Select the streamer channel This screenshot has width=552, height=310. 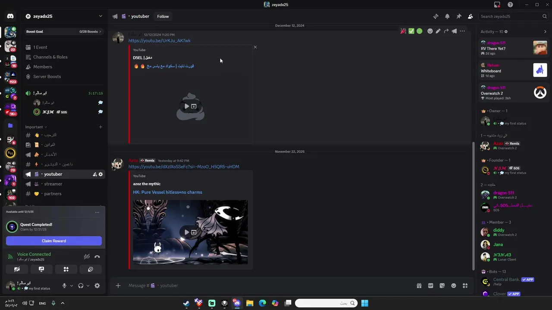[x=64, y=184]
